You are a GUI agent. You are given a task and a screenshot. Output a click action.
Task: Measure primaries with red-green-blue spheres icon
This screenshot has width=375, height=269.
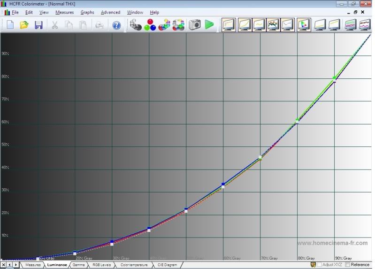[150, 25]
